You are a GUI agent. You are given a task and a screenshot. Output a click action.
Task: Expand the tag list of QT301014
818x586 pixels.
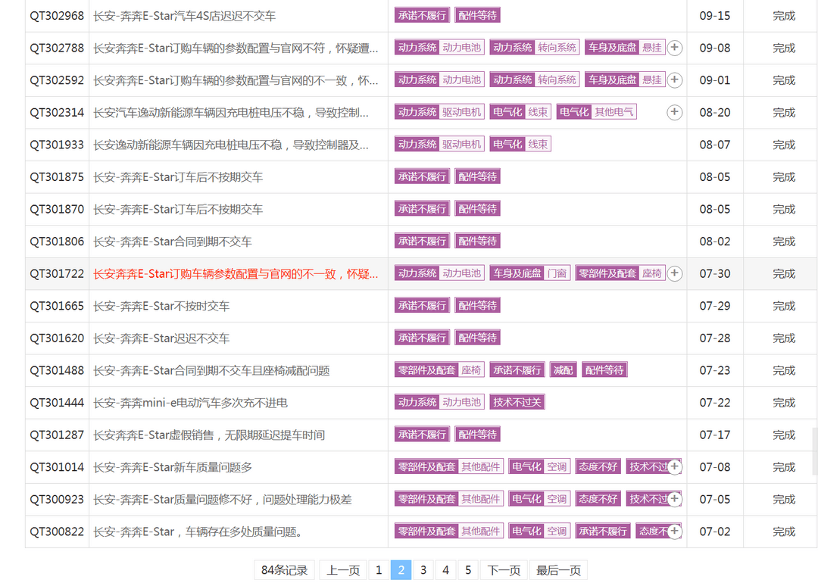coord(674,467)
